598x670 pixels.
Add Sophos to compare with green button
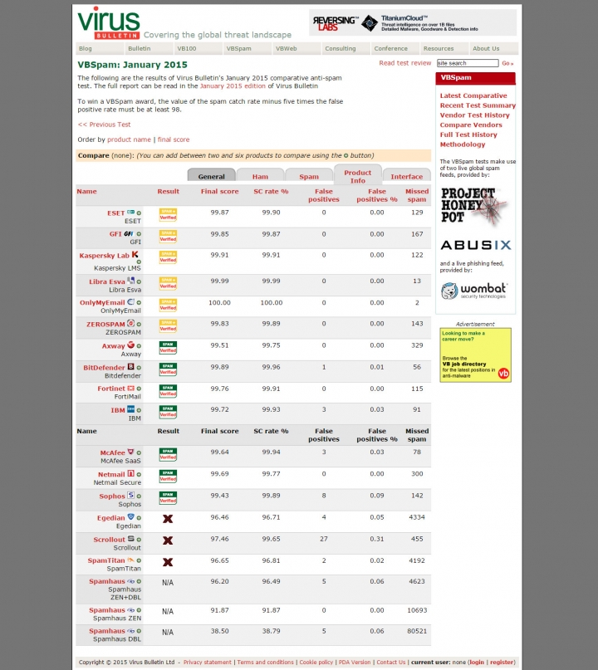click(x=139, y=496)
